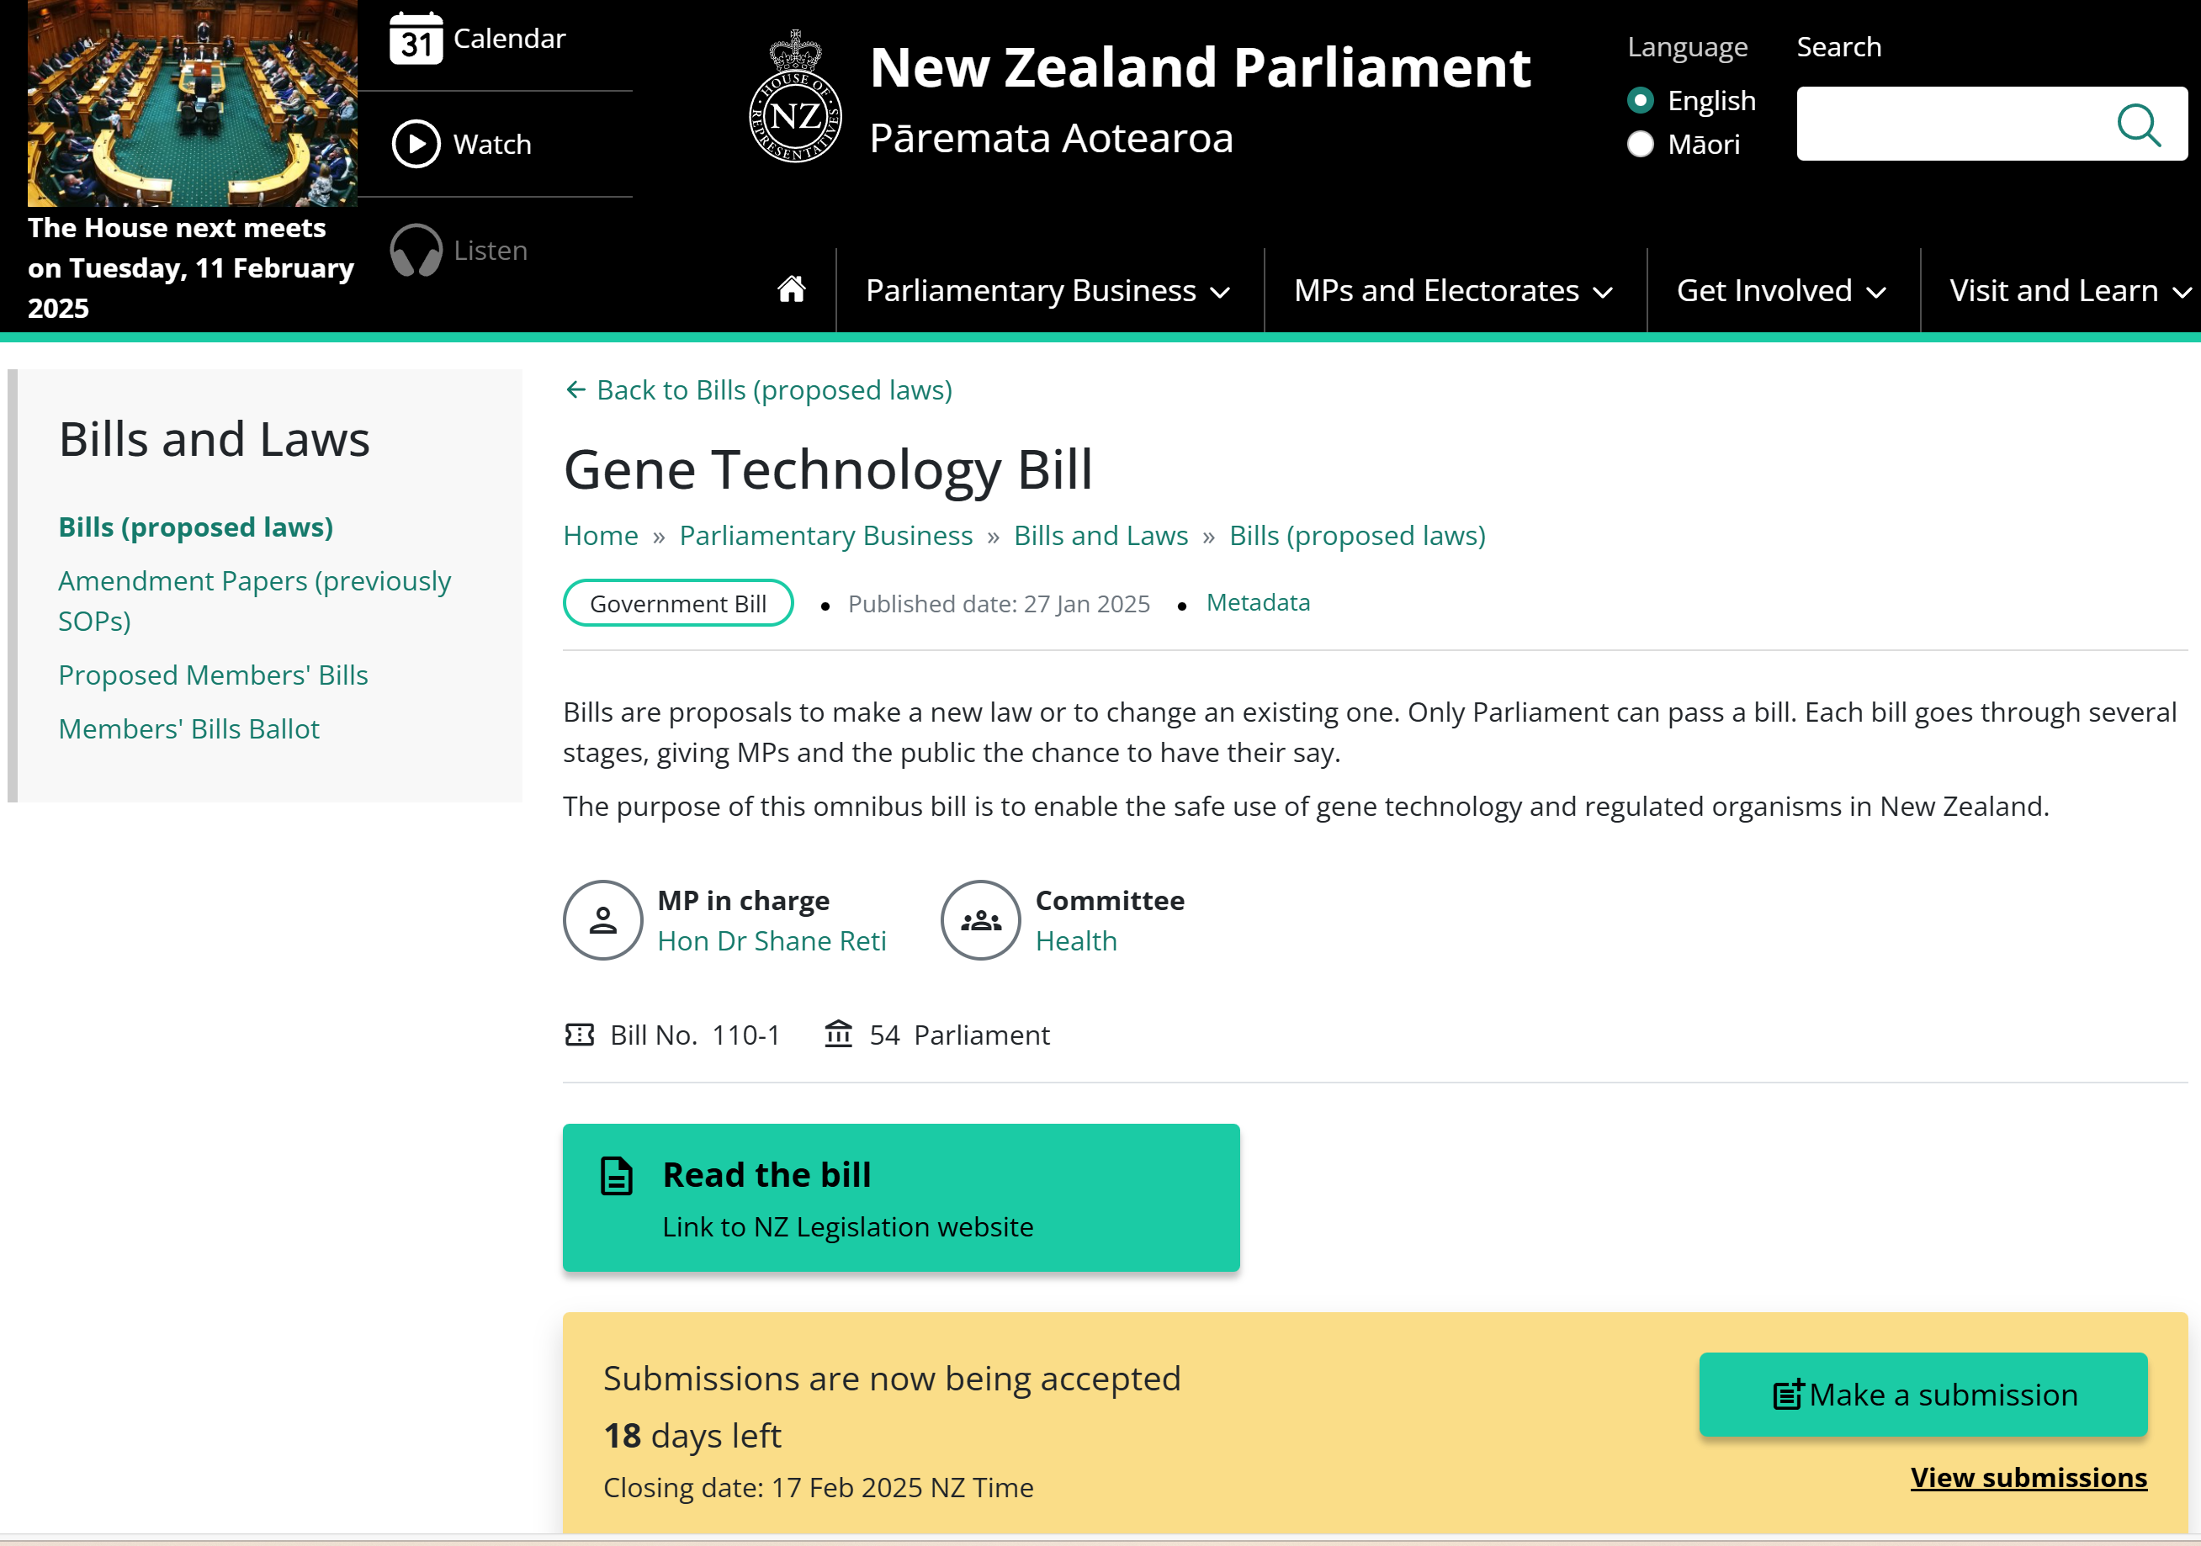Click the Bills and Laws sidebar heading
The height and width of the screenshot is (1546, 2201).
pyautogui.click(x=214, y=440)
